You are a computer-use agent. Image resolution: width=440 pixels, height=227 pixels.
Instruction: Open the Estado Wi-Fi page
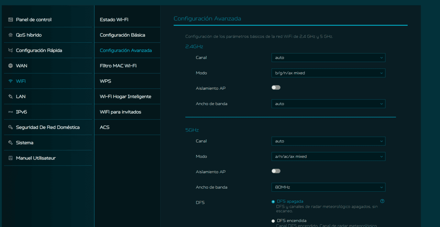[x=114, y=20]
